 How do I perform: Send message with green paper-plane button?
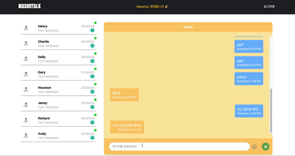click(x=265, y=146)
